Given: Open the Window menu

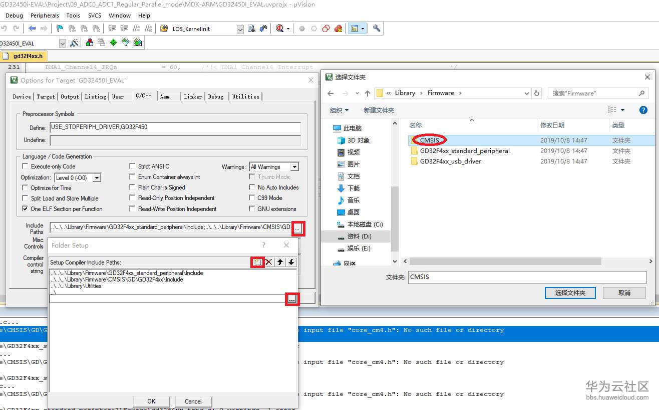Looking at the screenshot, I should tap(120, 15).
